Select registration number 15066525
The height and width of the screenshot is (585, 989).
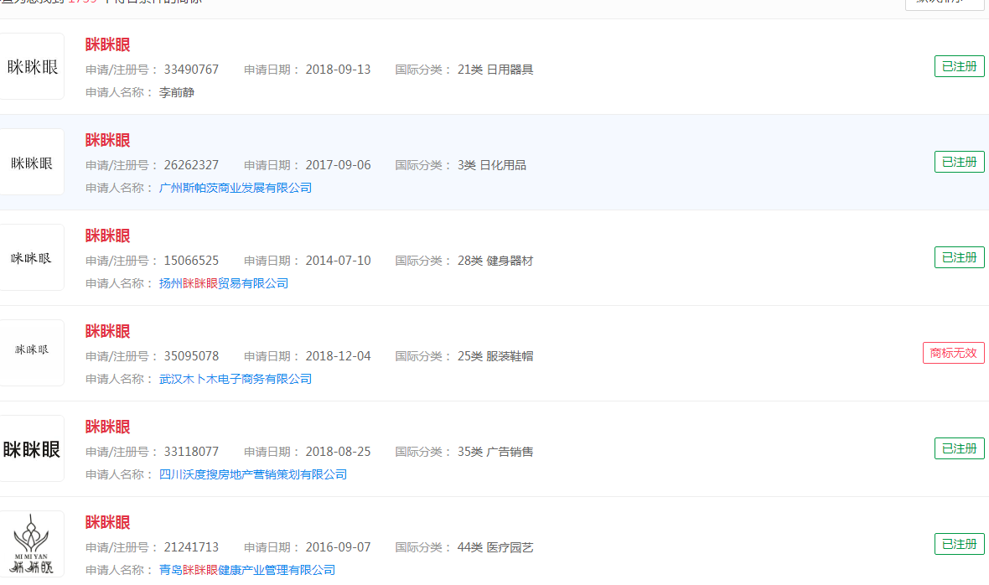(x=191, y=261)
